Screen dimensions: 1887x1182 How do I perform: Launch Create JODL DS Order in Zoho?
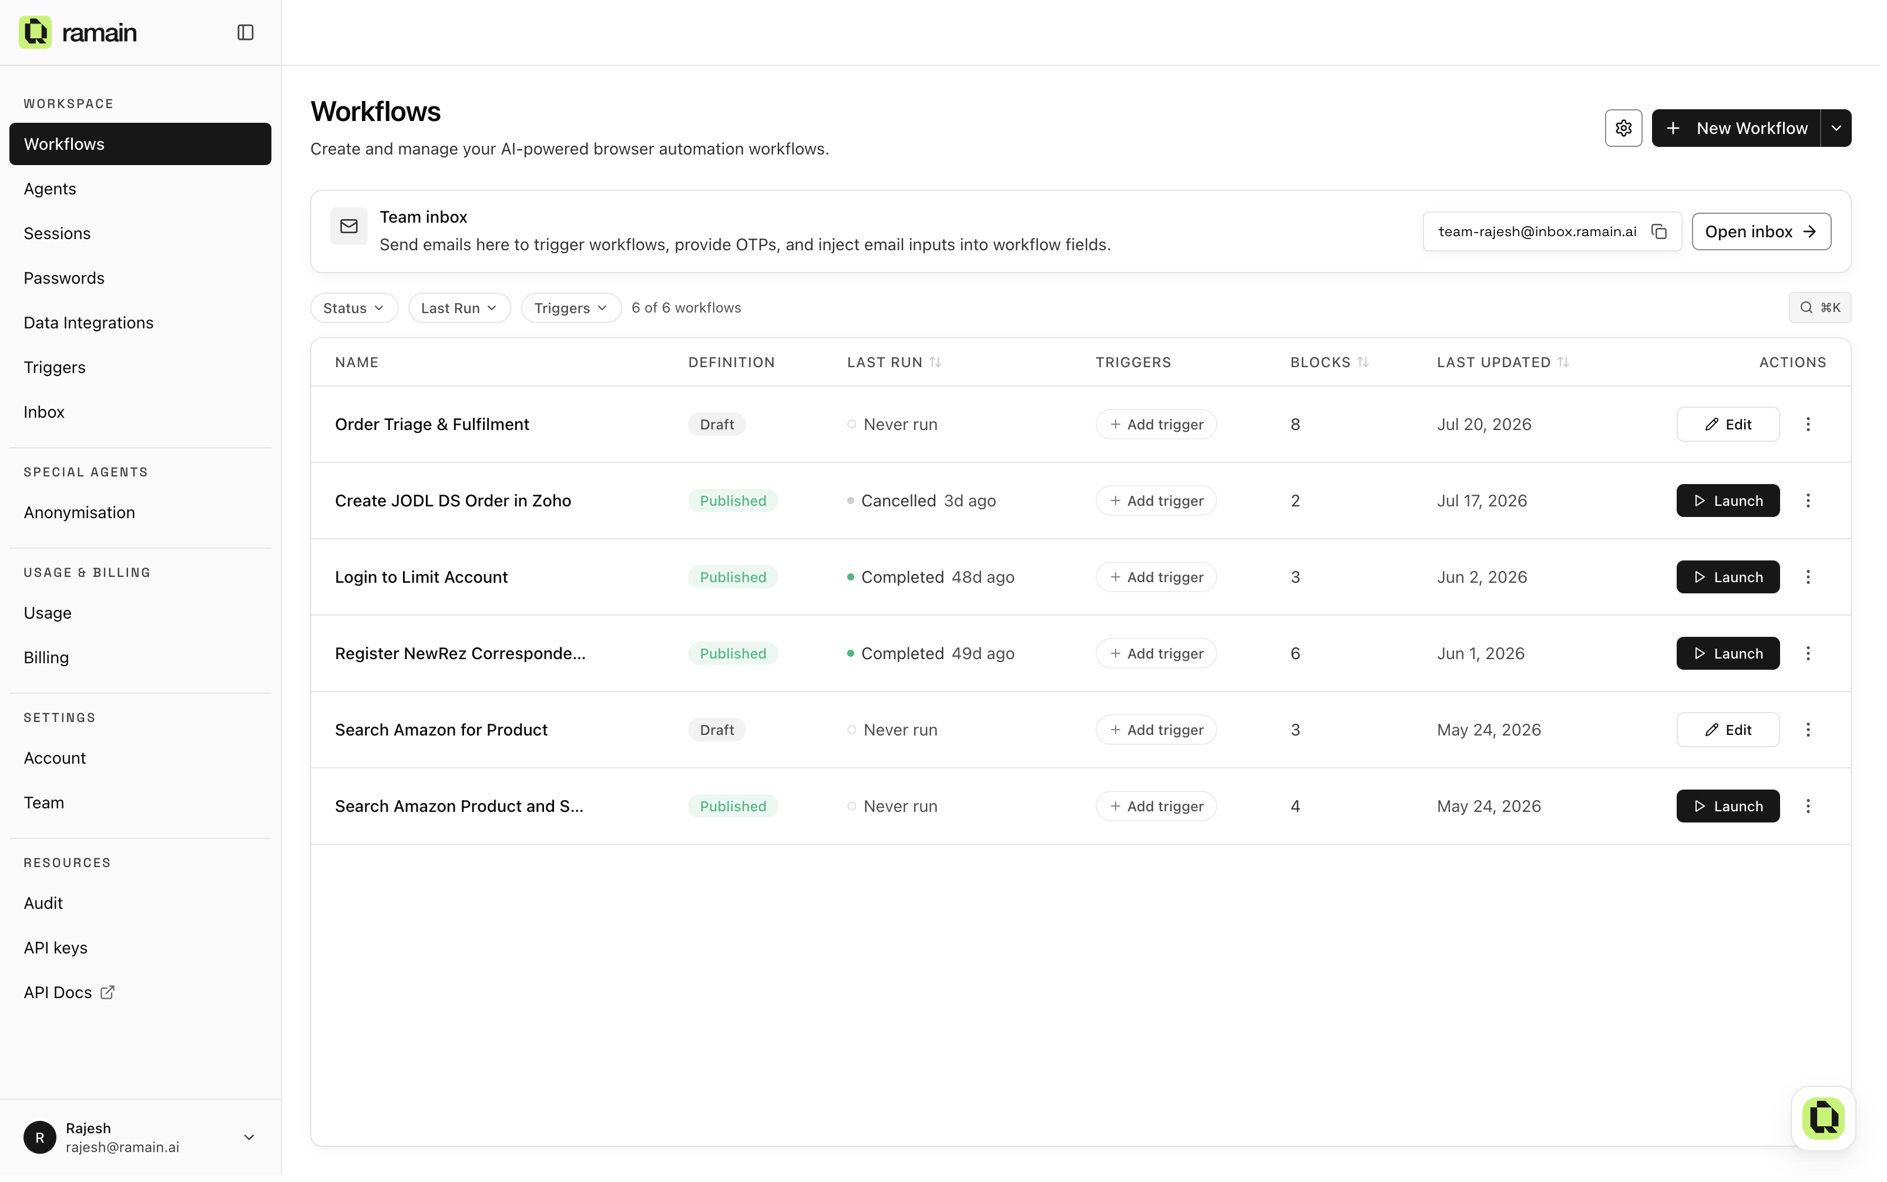click(1728, 501)
